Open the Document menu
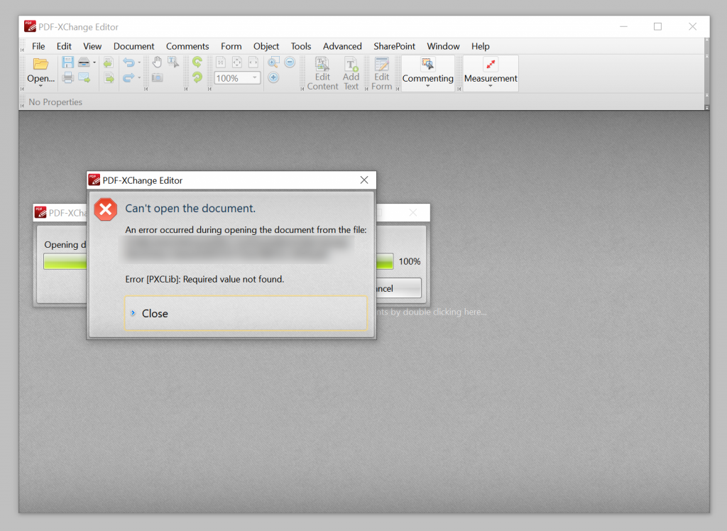The height and width of the screenshot is (531, 727). coord(133,46)
